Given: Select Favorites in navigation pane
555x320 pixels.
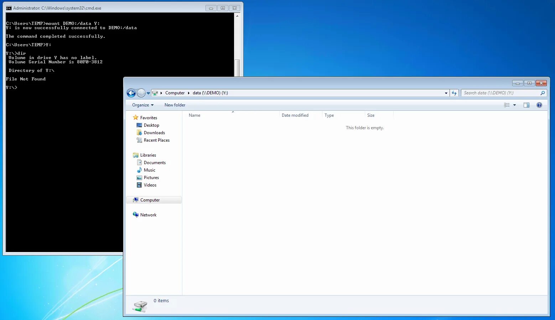Looking at the screenshot, I should point(149,118).
